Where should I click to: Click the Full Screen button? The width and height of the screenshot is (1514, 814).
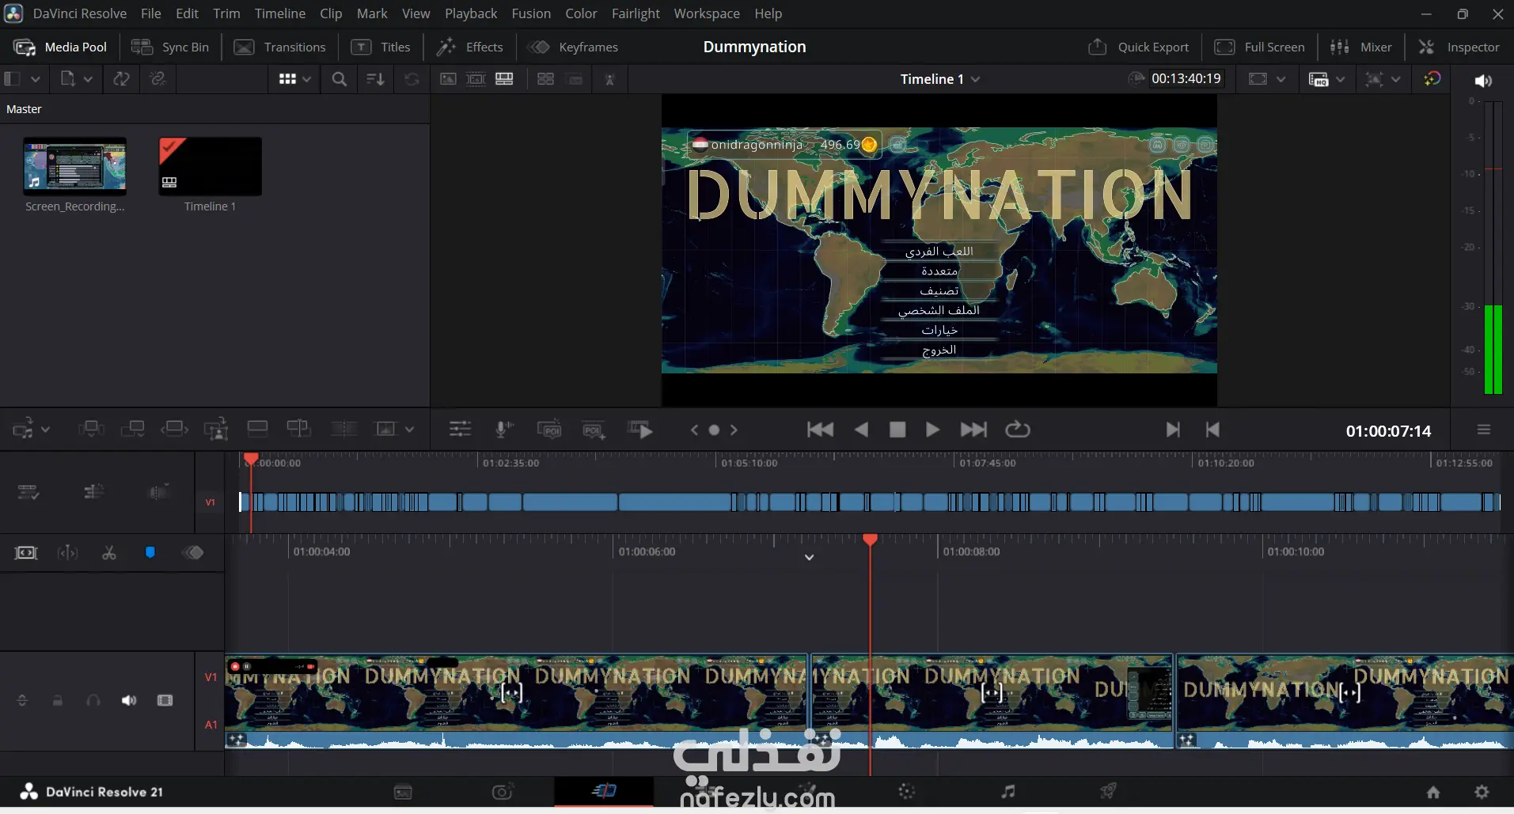(x=1259, y=47)
